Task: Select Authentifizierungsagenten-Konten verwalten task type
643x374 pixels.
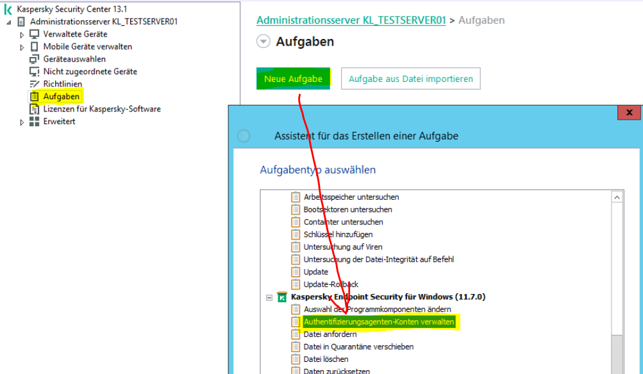Action: [x=379, y=322]
